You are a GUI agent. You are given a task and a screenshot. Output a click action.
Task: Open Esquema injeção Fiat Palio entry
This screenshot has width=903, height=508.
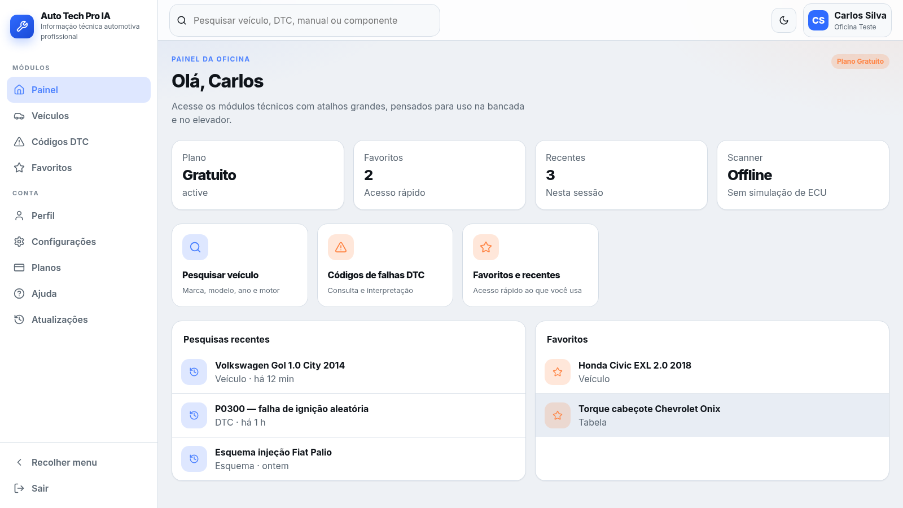[349, 459]
